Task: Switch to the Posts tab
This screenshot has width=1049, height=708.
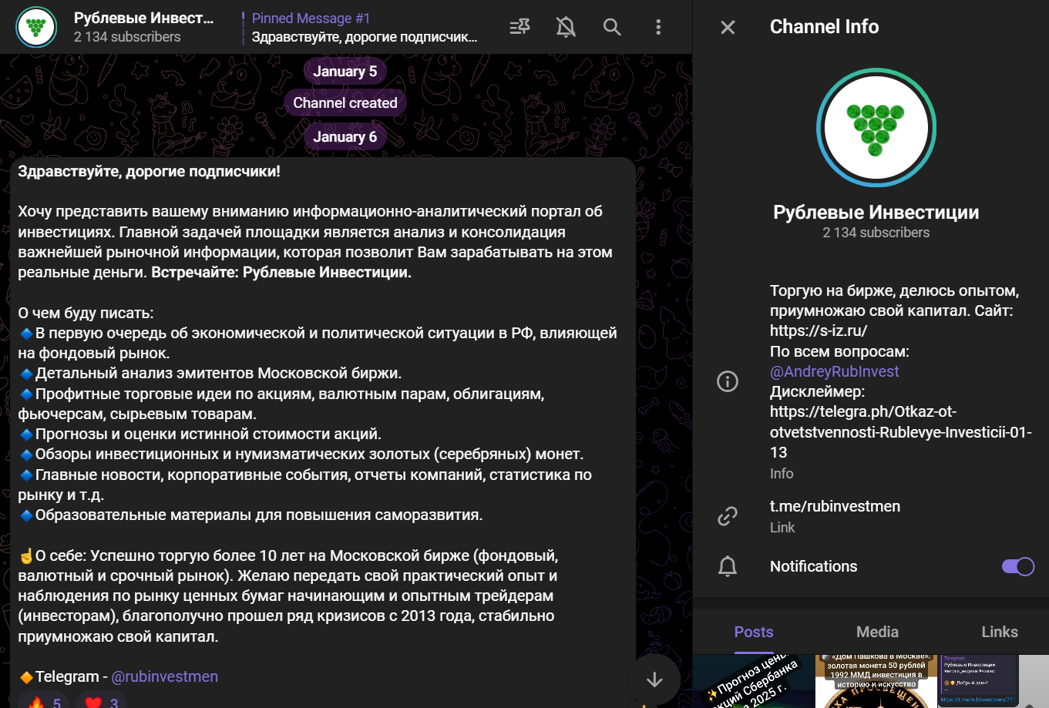Action: pyautogui.click(x=754, y=632)
